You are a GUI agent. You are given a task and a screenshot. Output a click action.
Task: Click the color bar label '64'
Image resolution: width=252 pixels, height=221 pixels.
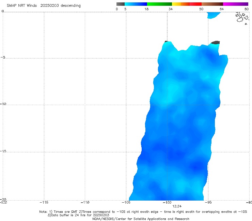click(222, 9)
